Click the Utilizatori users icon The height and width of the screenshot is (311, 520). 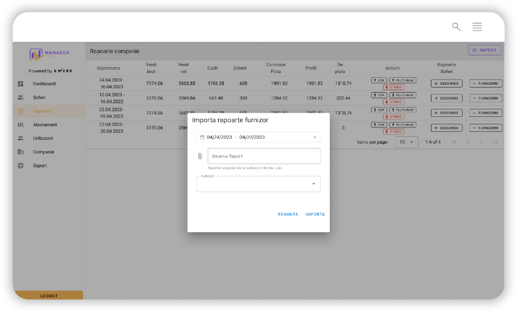(x=21, y=138)
